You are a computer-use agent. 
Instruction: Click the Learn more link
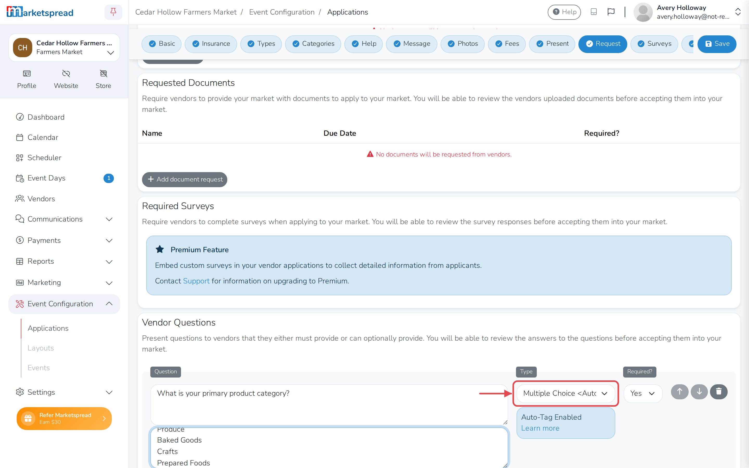pos(540,428)
